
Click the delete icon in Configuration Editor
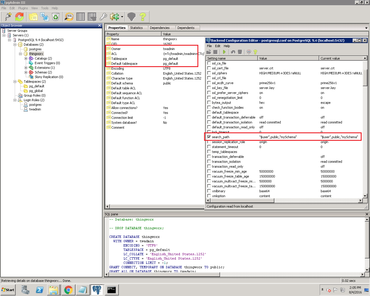point(240,52)
